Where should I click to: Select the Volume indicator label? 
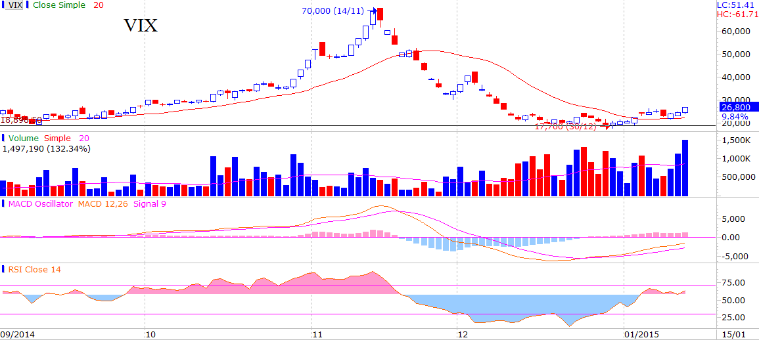23,138
